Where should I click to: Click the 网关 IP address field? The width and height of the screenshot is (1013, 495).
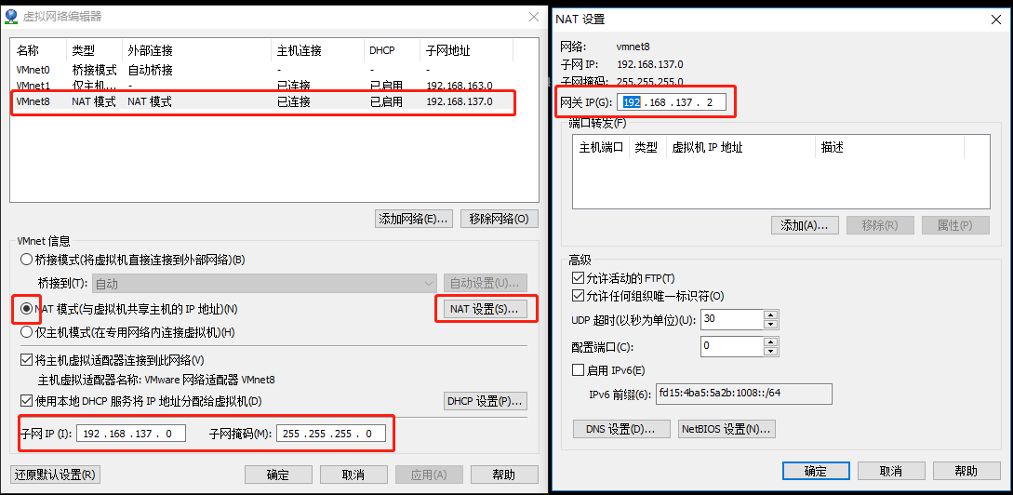(672, 102)
